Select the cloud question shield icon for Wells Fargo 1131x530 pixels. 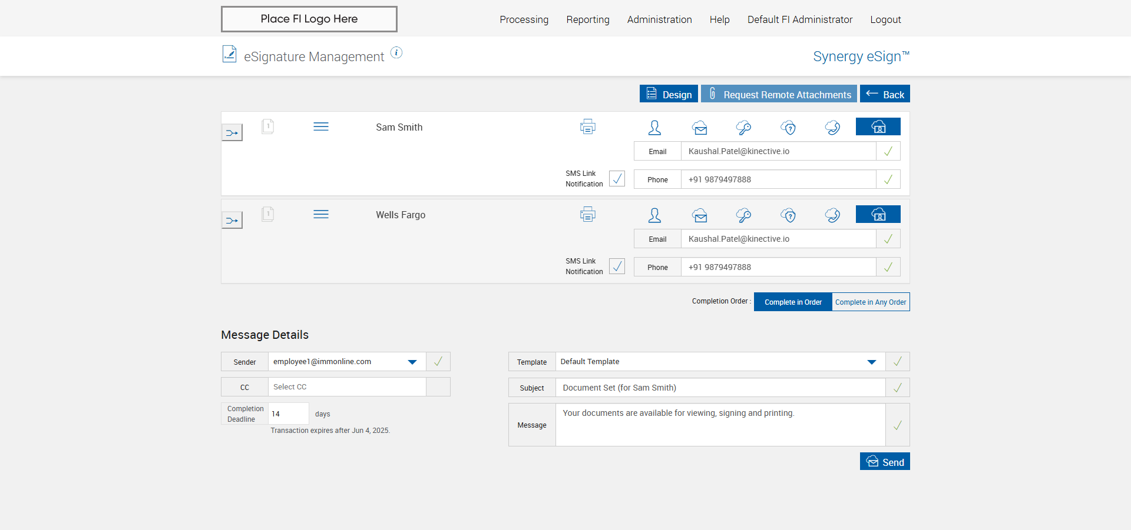pyautogui.click(x=788, y=215)
